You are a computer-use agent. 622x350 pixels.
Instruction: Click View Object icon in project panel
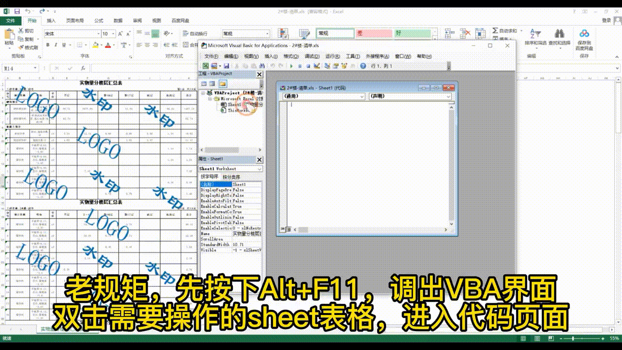point(213,84)
